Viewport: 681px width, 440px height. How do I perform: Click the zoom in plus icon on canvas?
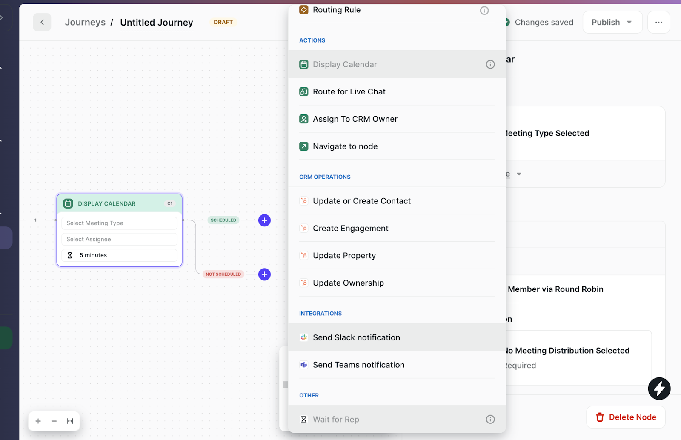pos(38,421)
